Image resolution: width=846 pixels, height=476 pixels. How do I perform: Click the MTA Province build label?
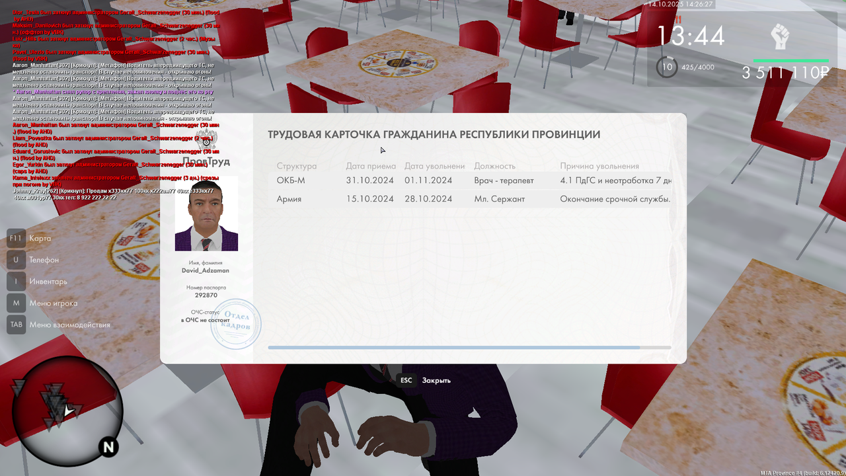click(802, 472)
